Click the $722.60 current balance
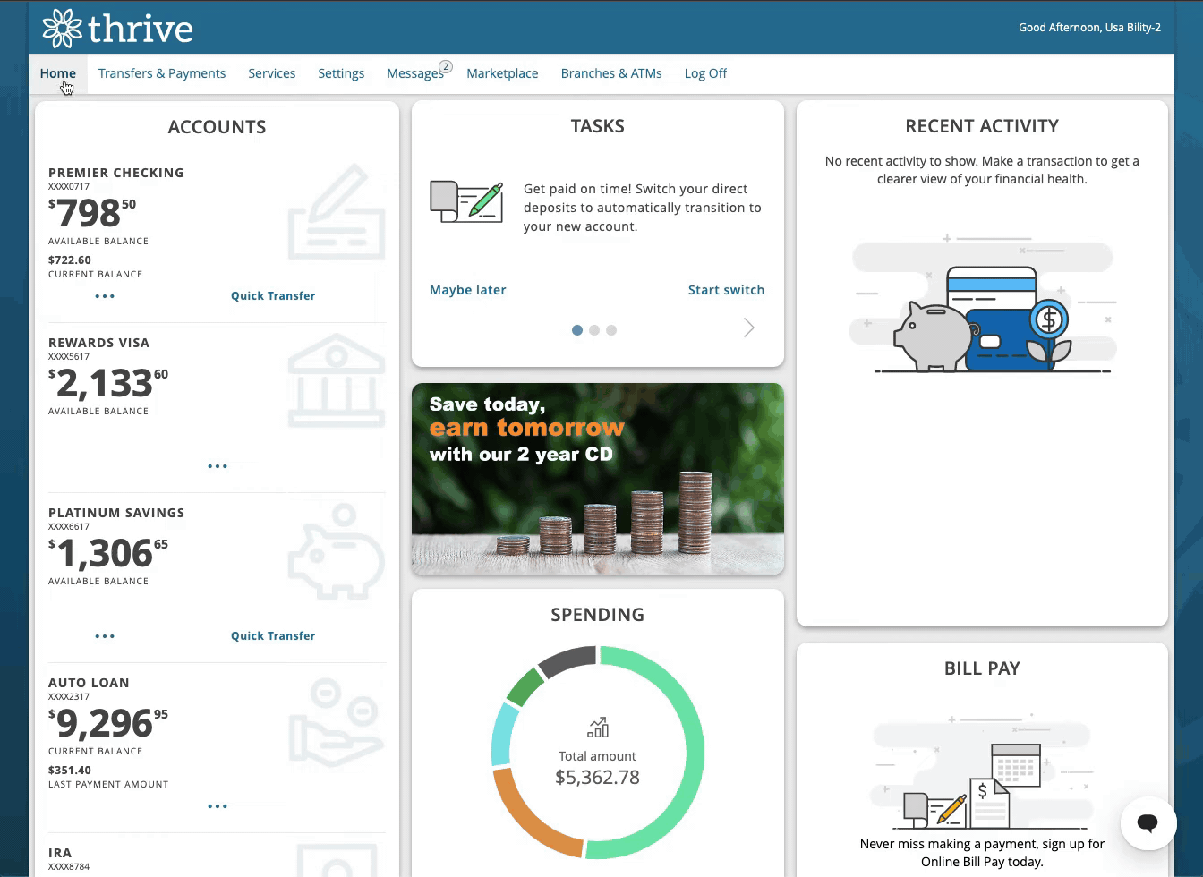1203x877 pixels. pos(70,260)
